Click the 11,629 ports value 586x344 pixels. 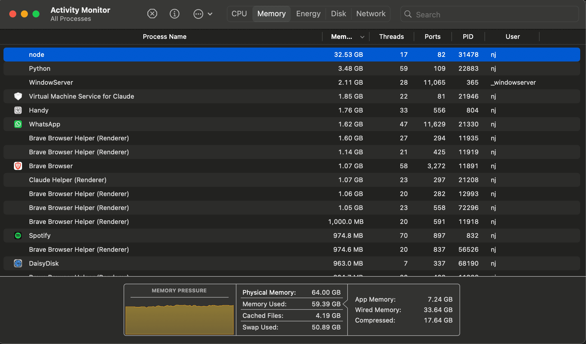[x=434, y=124]
